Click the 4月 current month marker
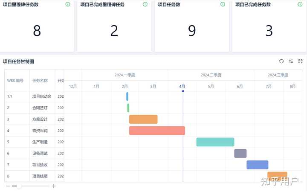Image resolution: width=307 pixels, height=192 pixels. (x=182, y=86)
